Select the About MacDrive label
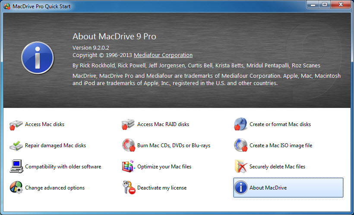Screen dimensions: 354x215 coord(268,188)
